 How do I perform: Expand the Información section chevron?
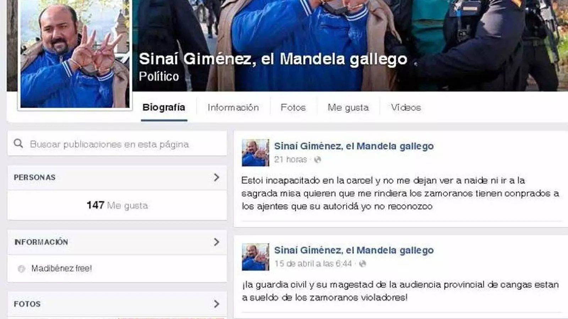click(217, 242)
